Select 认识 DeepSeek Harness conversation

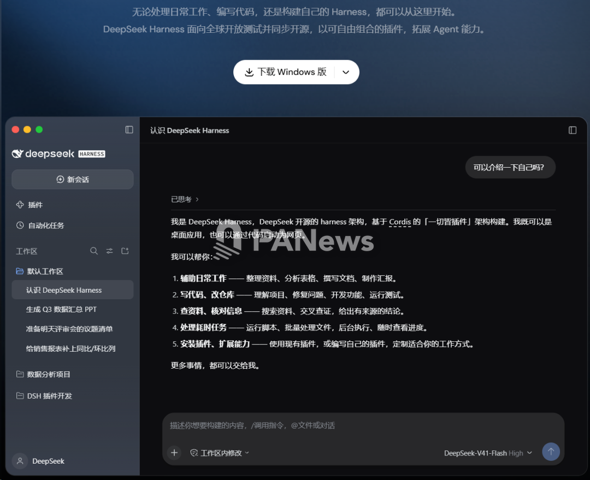pyautogui.click(x=73, y=290)
